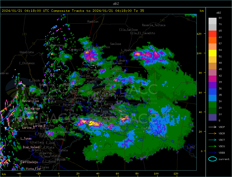Pick the bright green 20–30 dBZ swatch
Screen dimensions: 232x177
coord(212,105)
